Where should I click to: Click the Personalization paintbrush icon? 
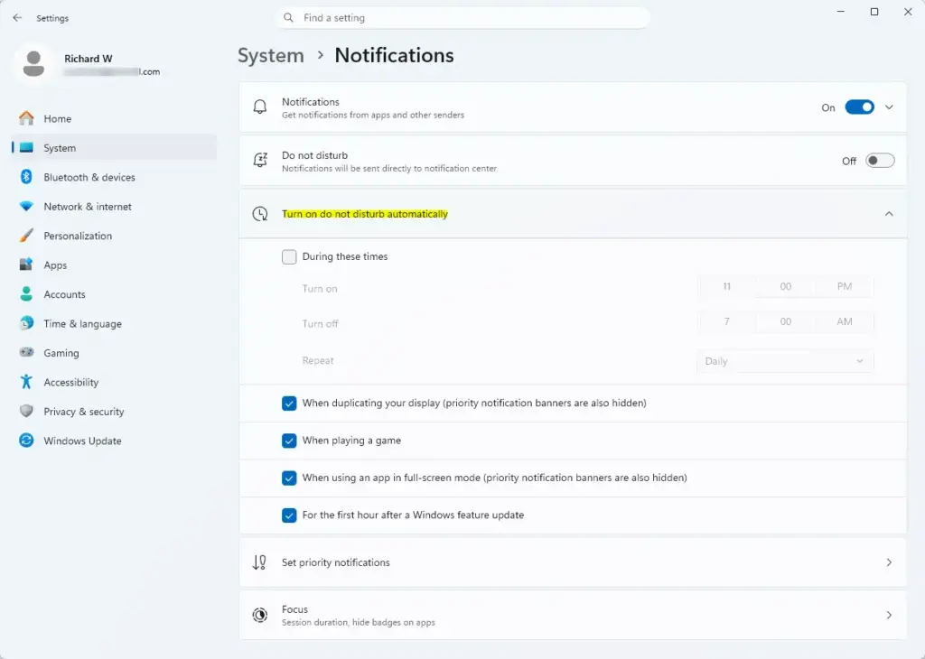pos(26,236)
